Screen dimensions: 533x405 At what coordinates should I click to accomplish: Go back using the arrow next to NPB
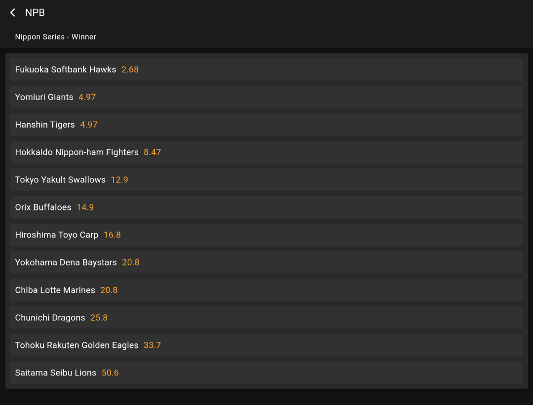click(13, 12)
